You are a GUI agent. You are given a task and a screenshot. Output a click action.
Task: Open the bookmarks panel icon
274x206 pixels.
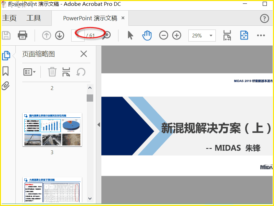point(5,71)
